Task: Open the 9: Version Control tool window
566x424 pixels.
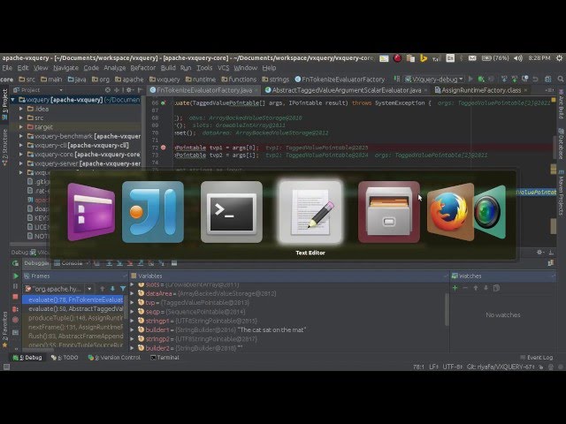Action: click(114, 357)
